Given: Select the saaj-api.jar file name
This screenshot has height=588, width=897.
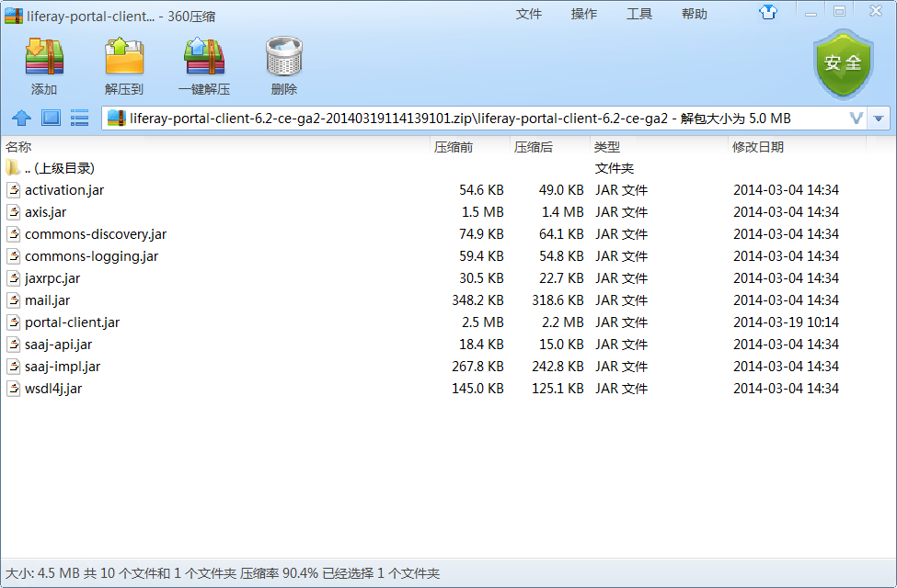Looking at the screenshot, I should coord(58,345).
